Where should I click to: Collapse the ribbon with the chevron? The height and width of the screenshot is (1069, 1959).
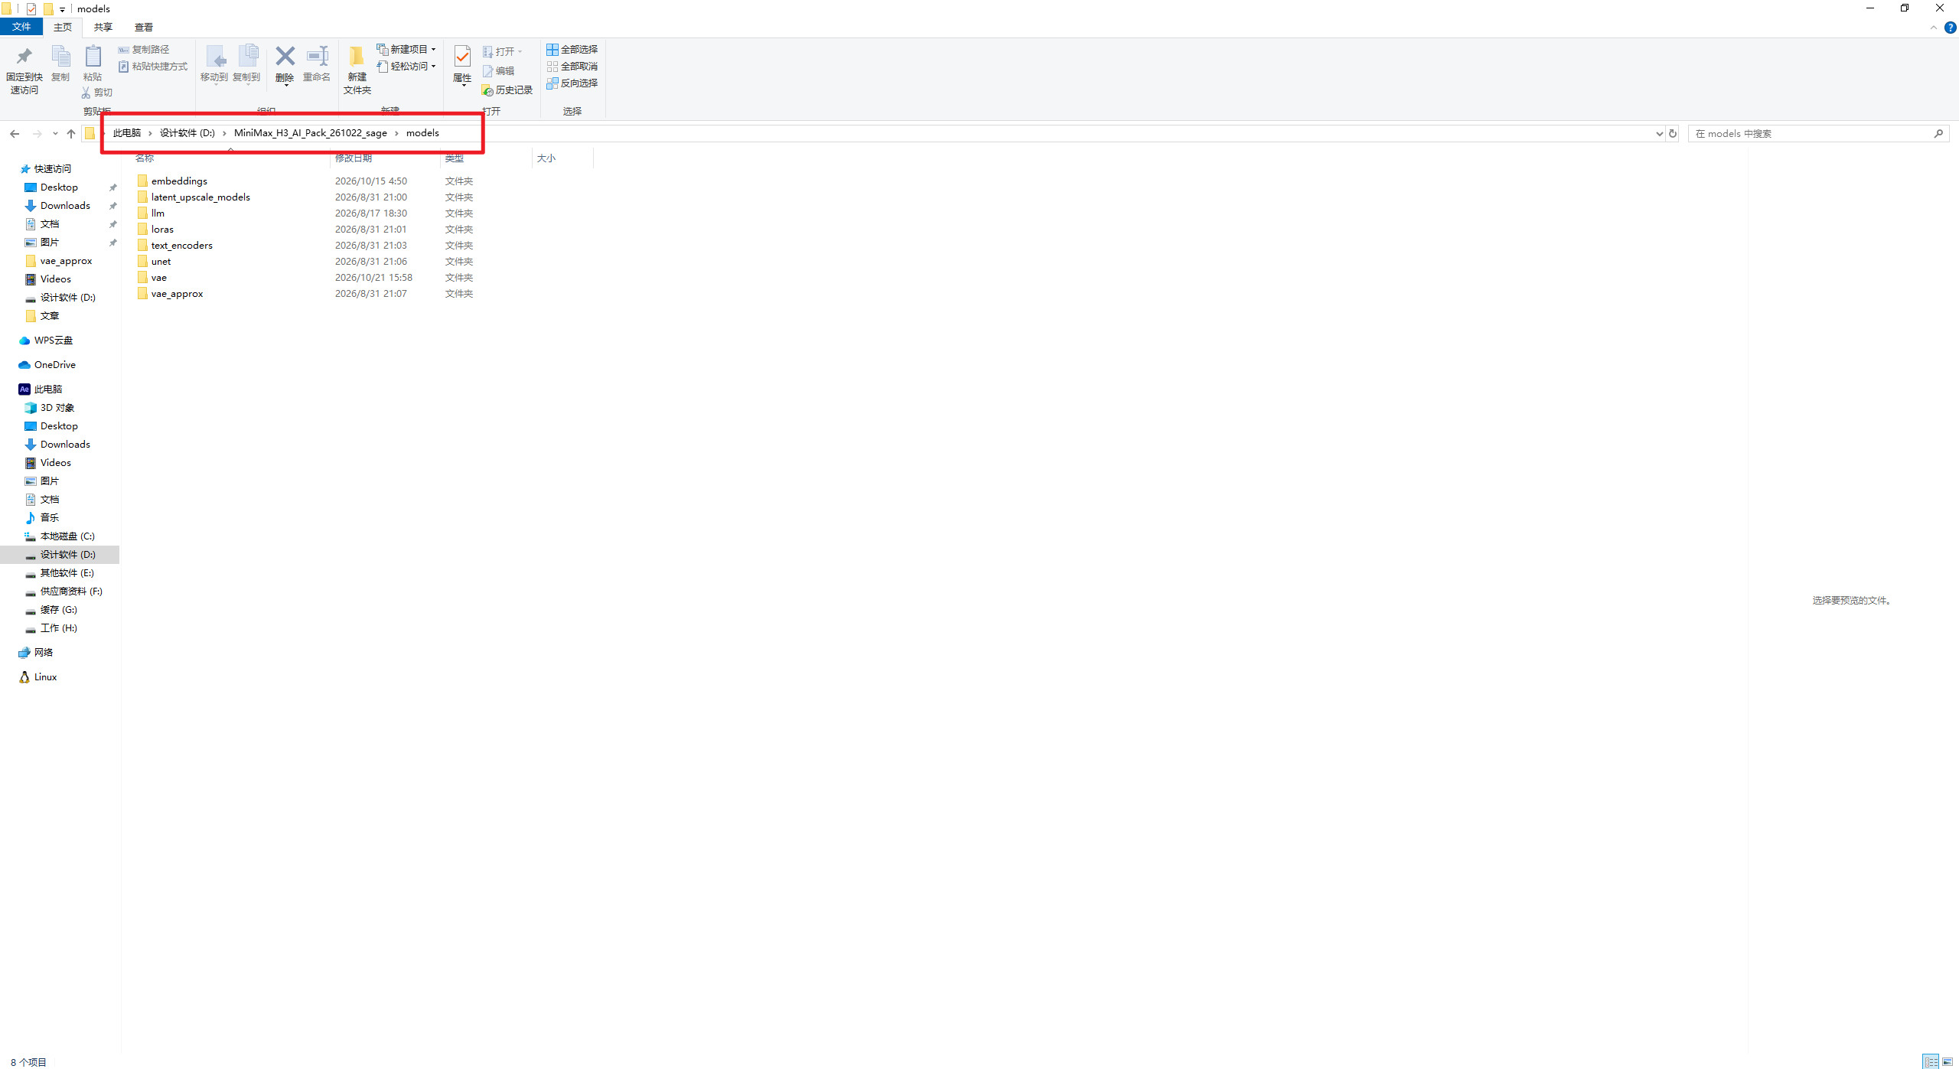(x=1933, y=28)
